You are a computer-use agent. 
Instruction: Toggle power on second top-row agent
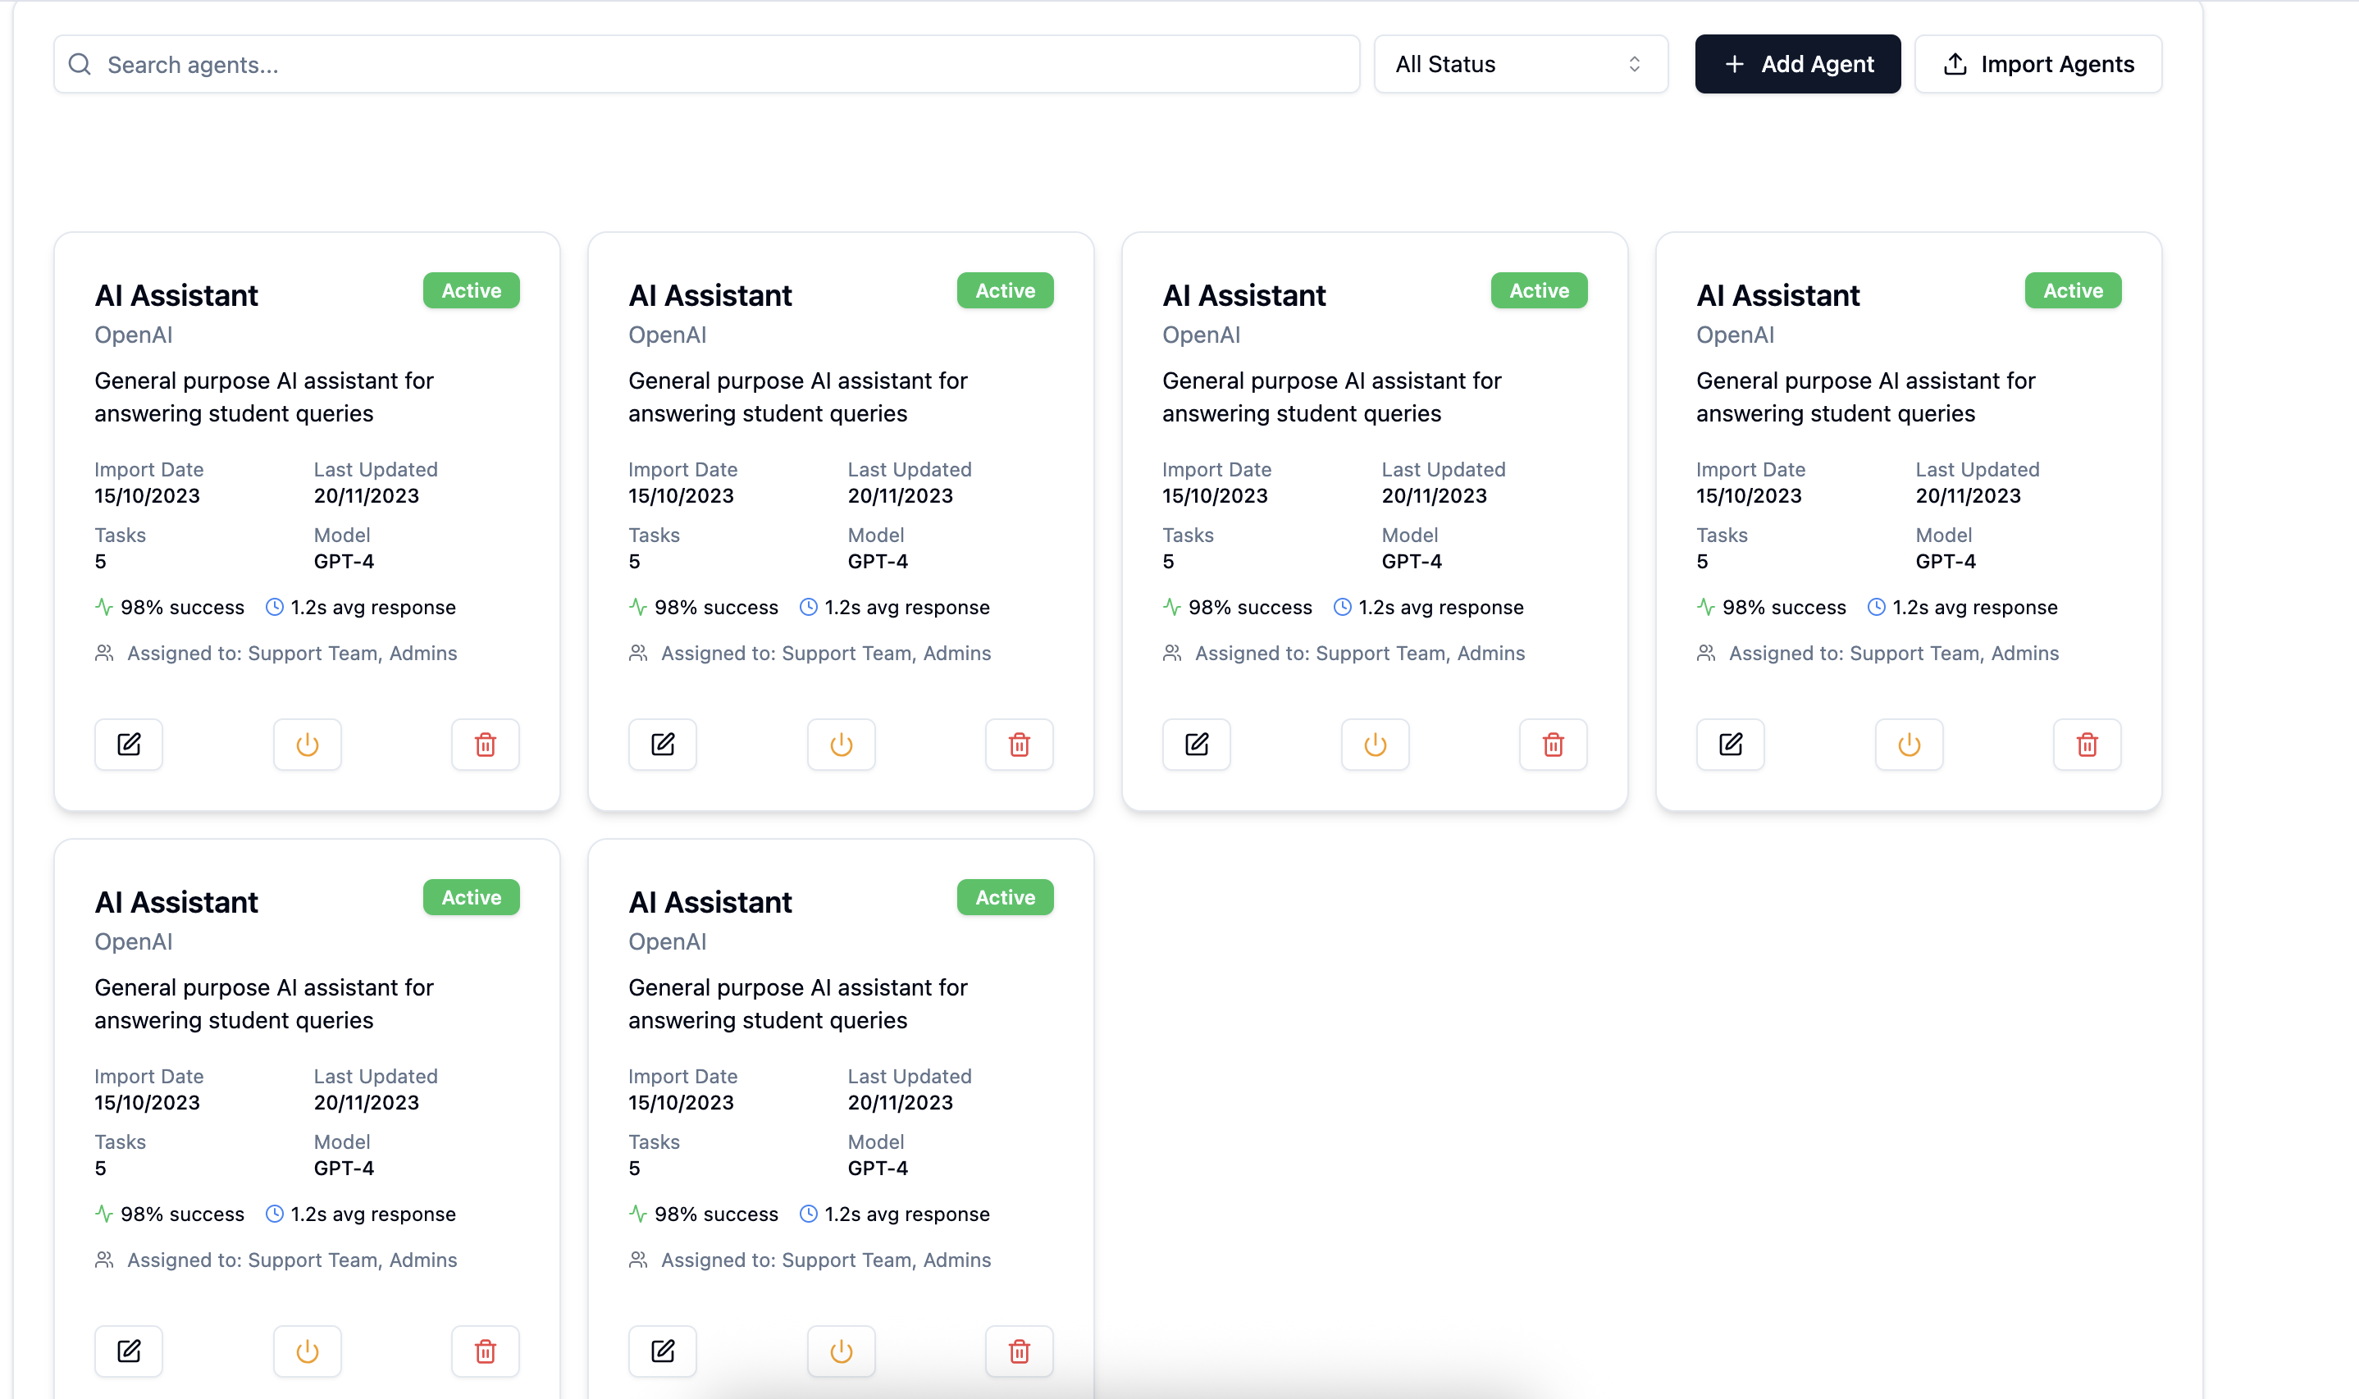(x=841, y=744)
